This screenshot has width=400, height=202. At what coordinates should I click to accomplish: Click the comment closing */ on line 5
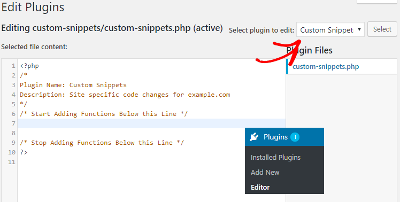[24, 104]
